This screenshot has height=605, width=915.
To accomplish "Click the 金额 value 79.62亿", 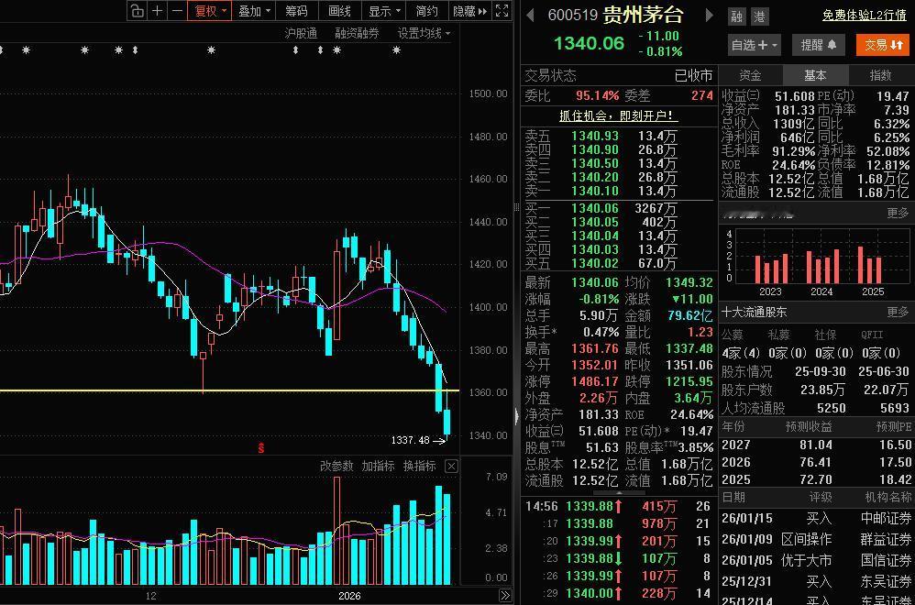I will pos(689,315).
